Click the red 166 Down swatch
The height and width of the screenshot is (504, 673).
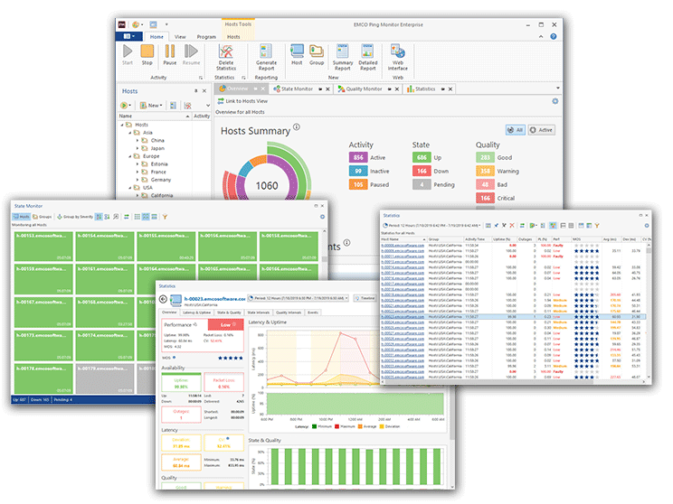pos(422,171)
